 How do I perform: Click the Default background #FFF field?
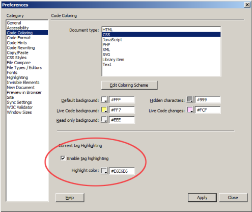coord(122,100)
